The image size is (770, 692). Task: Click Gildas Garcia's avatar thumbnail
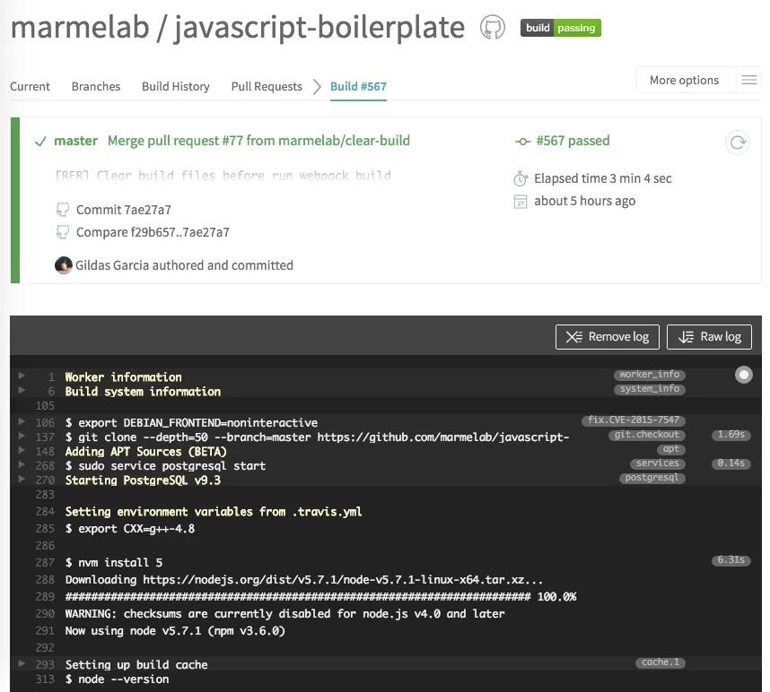click(62, 265)
